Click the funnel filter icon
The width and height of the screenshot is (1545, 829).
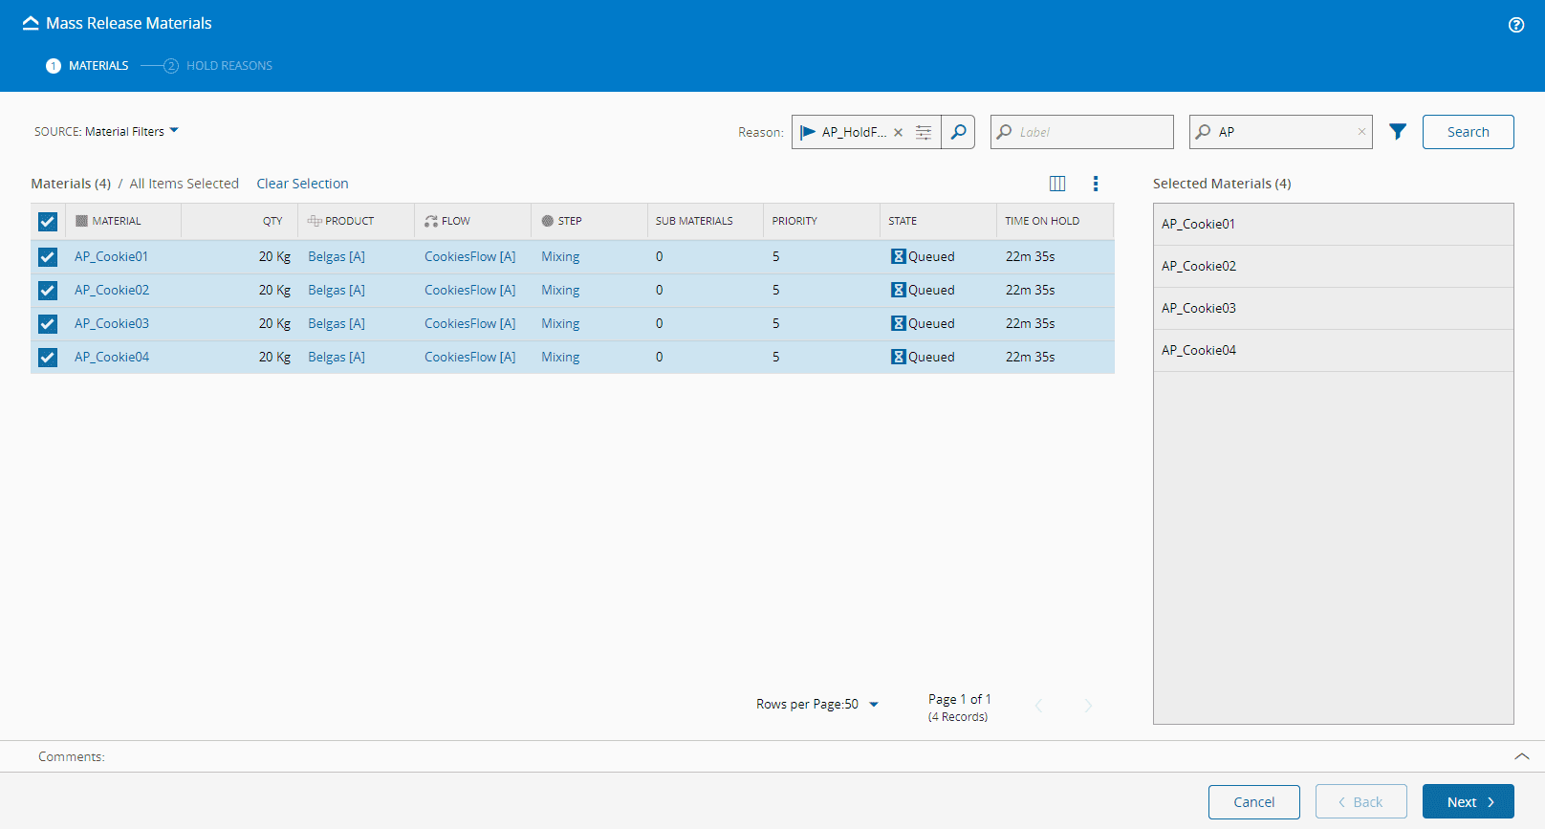pos(1397,132)
